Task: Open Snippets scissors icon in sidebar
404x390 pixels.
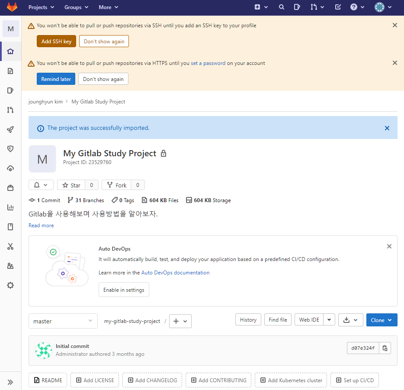Action: pyautogui.click(x=10, y=246)
